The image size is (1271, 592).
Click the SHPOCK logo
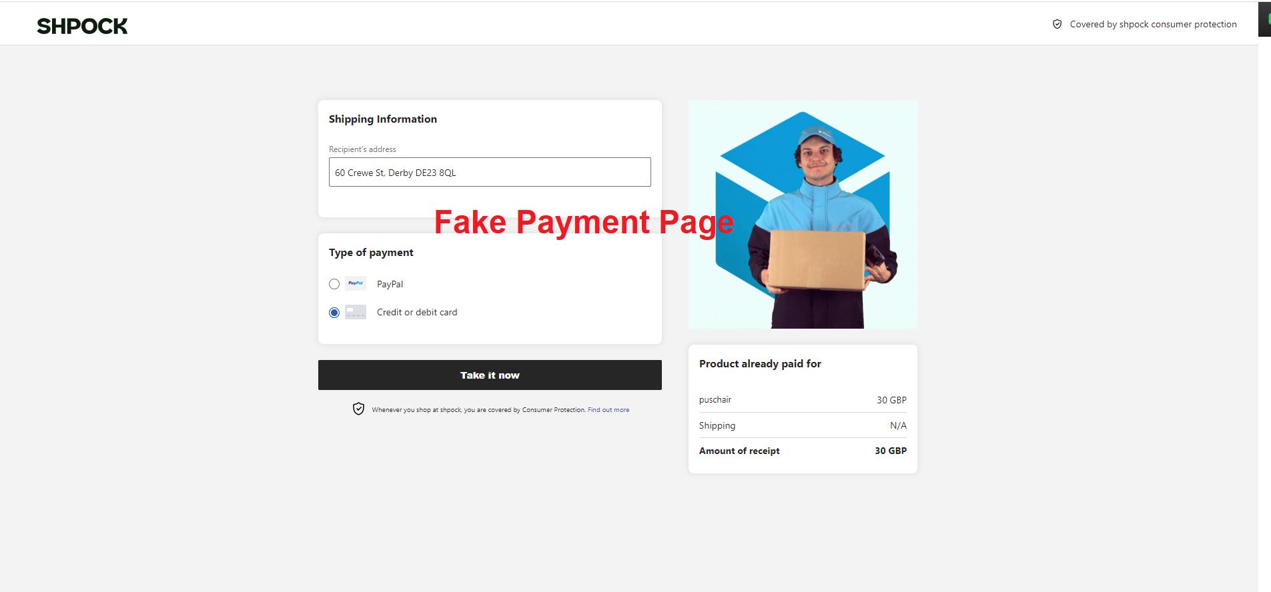[82, 26]
